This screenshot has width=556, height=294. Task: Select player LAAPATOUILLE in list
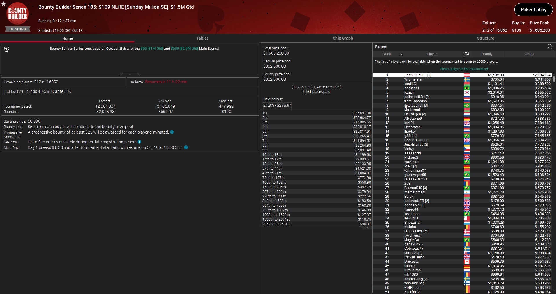[462, 140]
